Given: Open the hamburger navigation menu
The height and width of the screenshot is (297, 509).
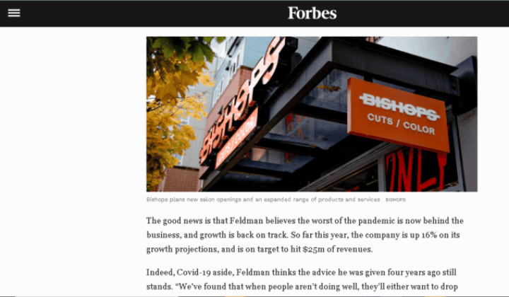Looking at the screenshot, I should 14,13.
